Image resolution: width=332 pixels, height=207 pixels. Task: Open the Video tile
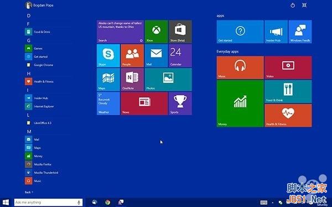pos(288,67)
